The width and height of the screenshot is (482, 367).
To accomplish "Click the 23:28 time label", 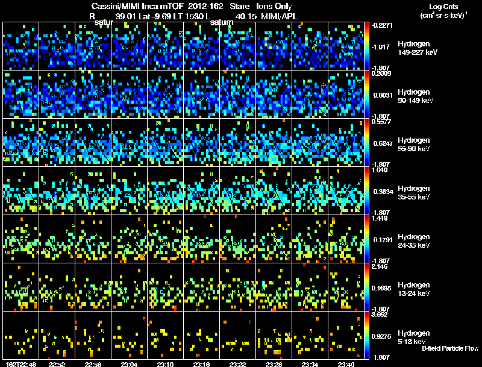I will (x=274, y=364).
